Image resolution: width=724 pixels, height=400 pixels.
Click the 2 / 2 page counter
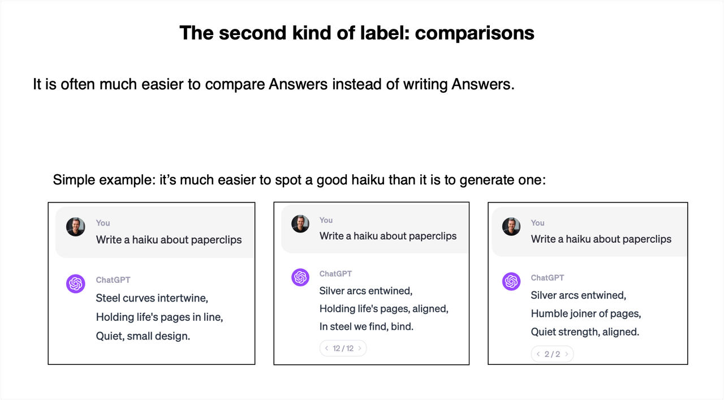552,354
